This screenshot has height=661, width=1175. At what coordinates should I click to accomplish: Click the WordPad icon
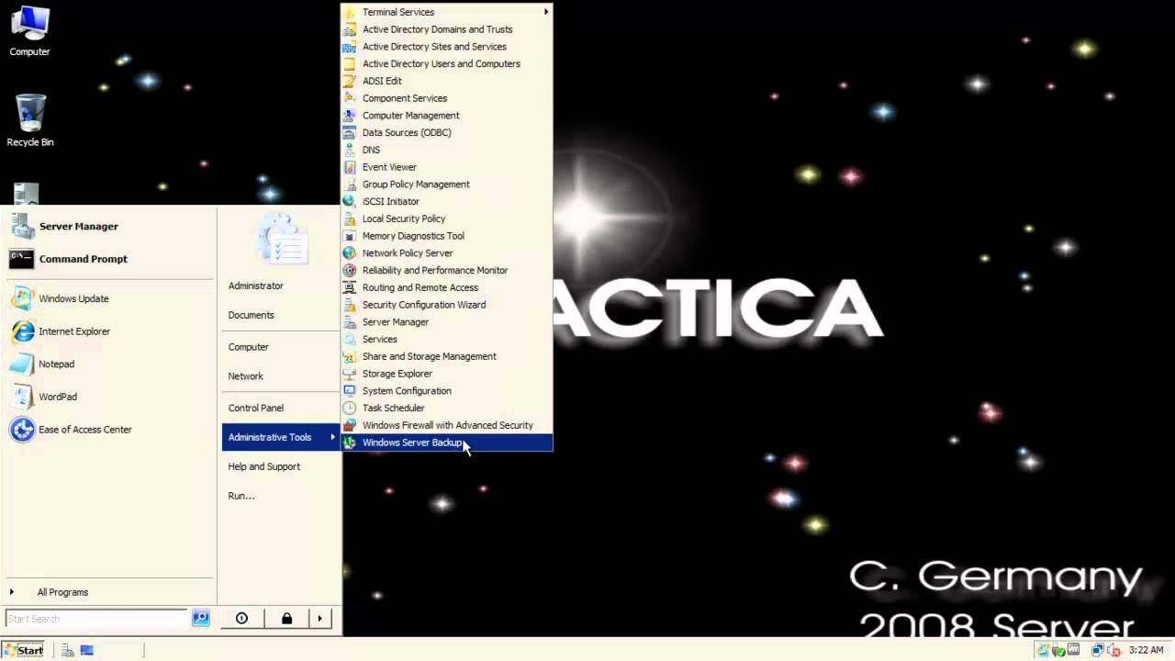click(x=22, y=397)
